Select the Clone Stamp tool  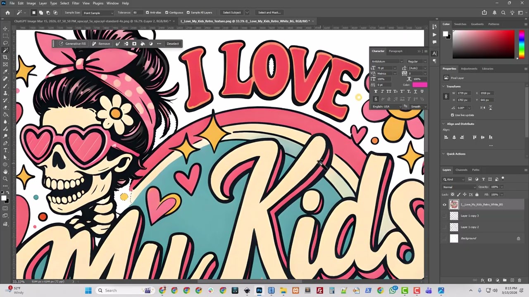click(5, 93)
